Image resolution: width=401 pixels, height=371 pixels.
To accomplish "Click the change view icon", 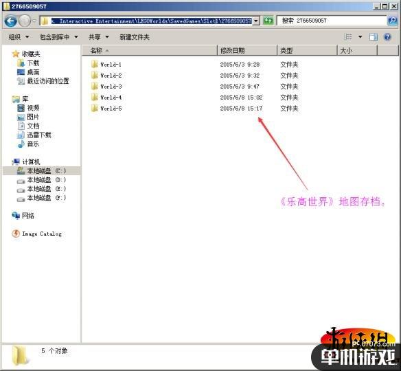I will click(x=348, y=37).
